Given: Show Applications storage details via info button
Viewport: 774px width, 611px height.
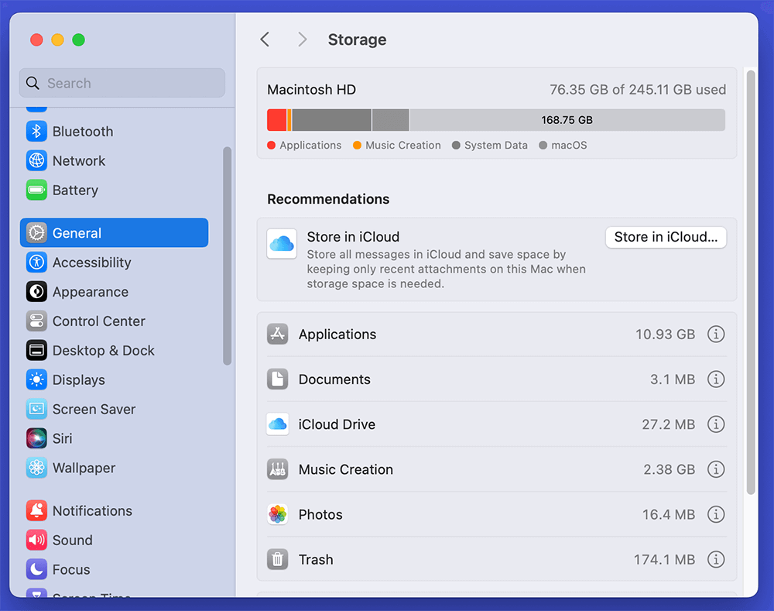Looking at the screenshot, I should (716, 334).
